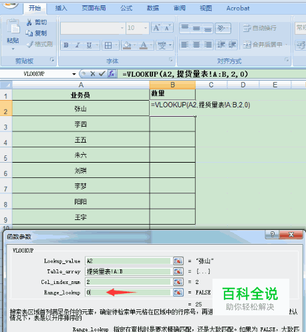The image size is (306, 332).
Task: Click the fx insert function icon
Action: point(112,73)
